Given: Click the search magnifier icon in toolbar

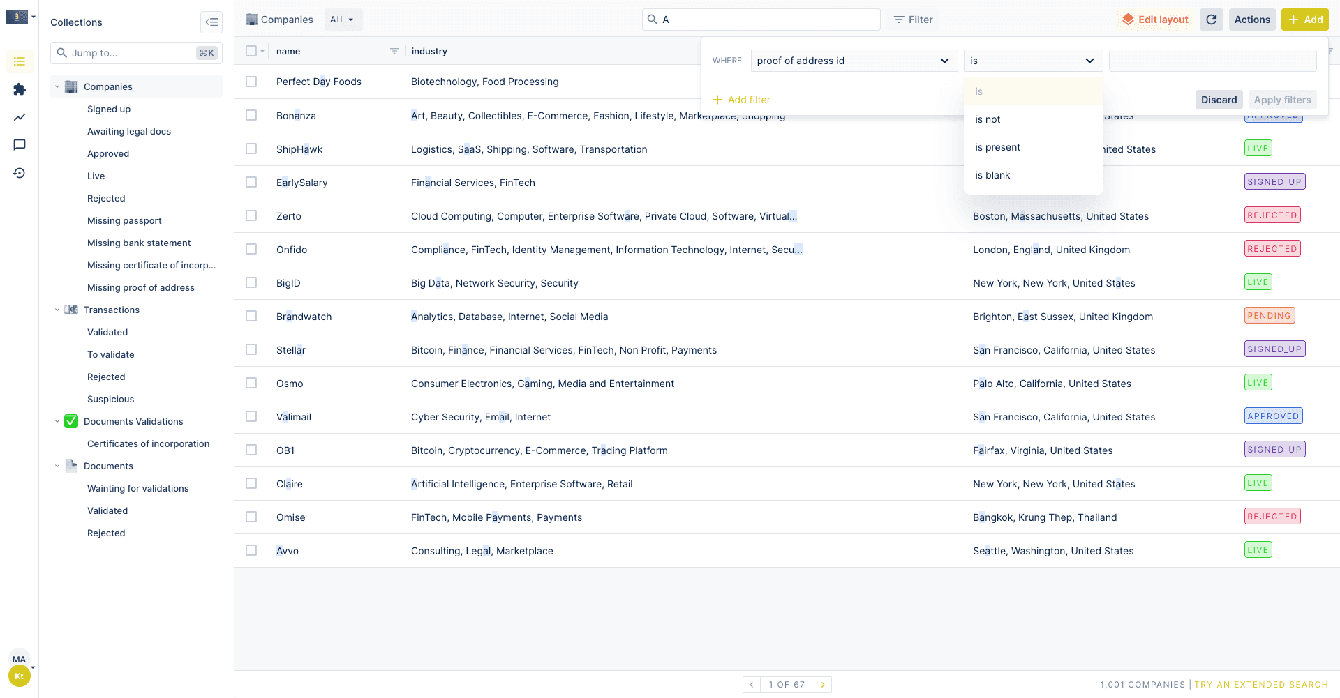Looking at the screenshot, I should (653, 20).
